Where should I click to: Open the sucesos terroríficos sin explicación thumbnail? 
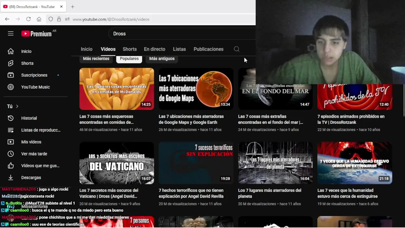tap(196, 163)
